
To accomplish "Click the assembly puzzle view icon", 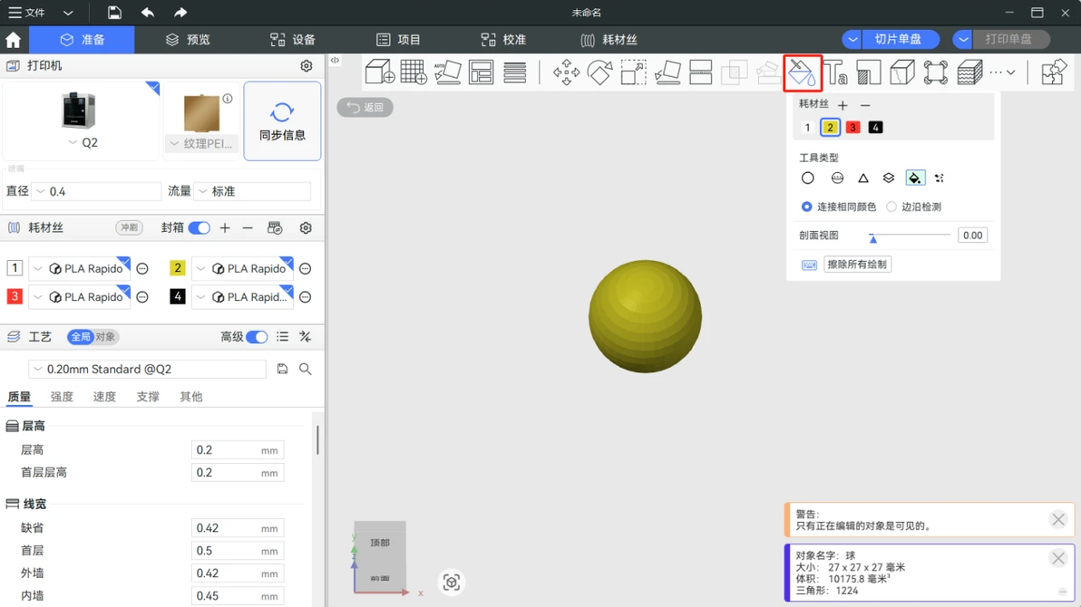I will coord(1054,72).
